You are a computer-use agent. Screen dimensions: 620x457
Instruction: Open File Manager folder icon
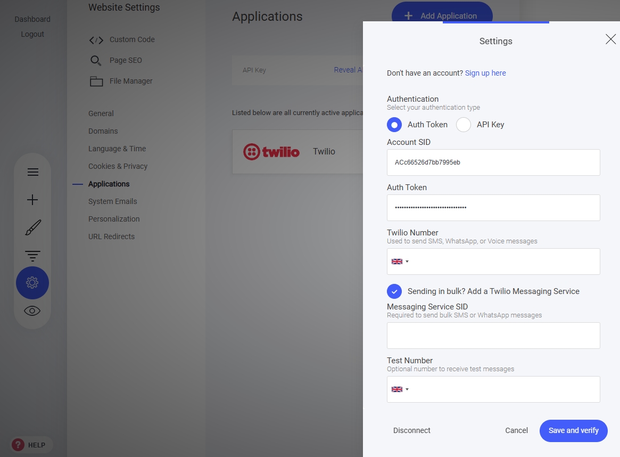[96, 81]
